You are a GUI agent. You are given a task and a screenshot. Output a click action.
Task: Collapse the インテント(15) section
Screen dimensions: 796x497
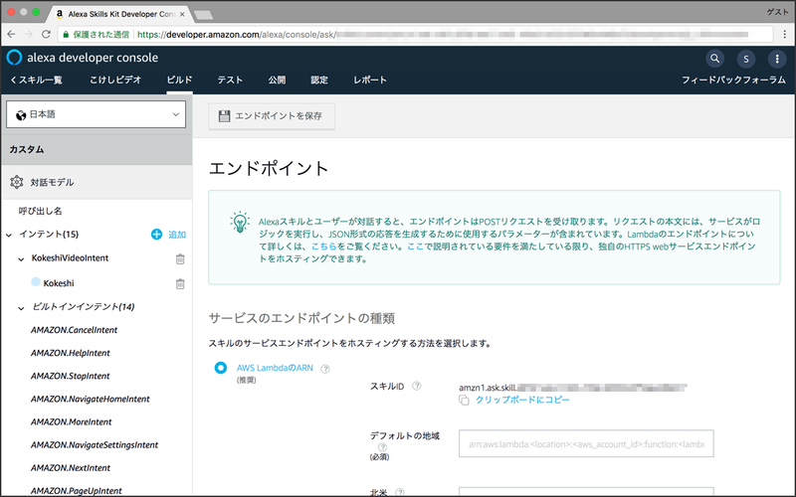pos(9,235)
